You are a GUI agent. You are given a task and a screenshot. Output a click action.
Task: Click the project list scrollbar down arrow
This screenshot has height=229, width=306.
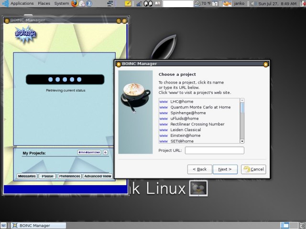242,141
